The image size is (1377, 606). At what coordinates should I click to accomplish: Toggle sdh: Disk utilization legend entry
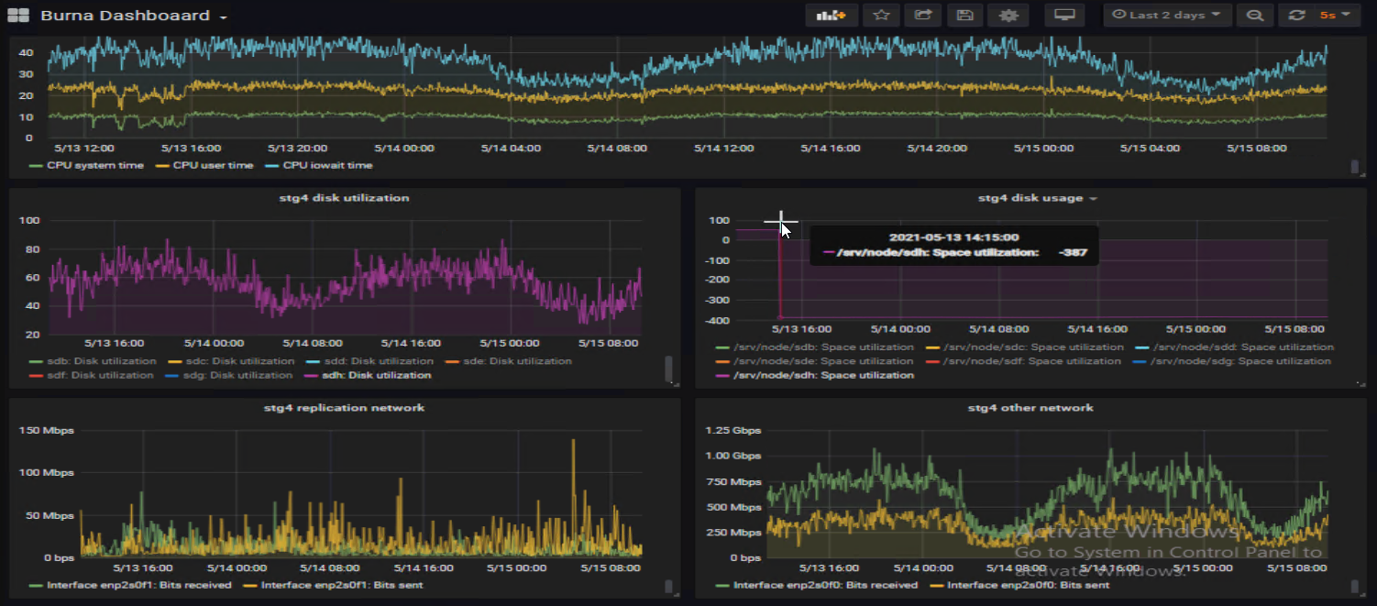(x=376, y=375)
